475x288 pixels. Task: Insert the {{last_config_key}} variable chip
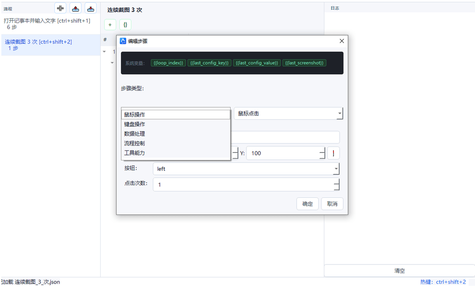pos(209,63)
